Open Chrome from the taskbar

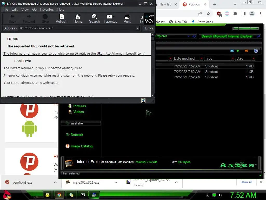coord(59,195)
